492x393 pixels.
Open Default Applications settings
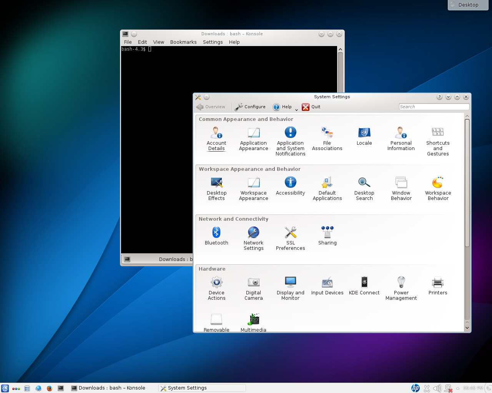(327, 189)
